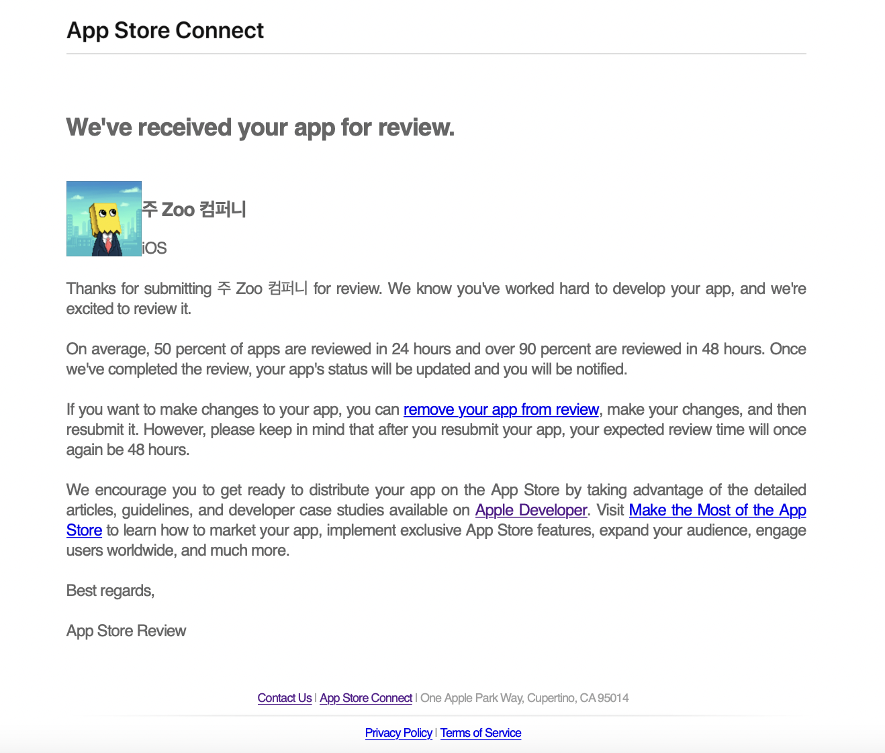The height and width of the screenshot is (753, 885).
Task: Open the App Store Connect footer link
Action: 366,698
